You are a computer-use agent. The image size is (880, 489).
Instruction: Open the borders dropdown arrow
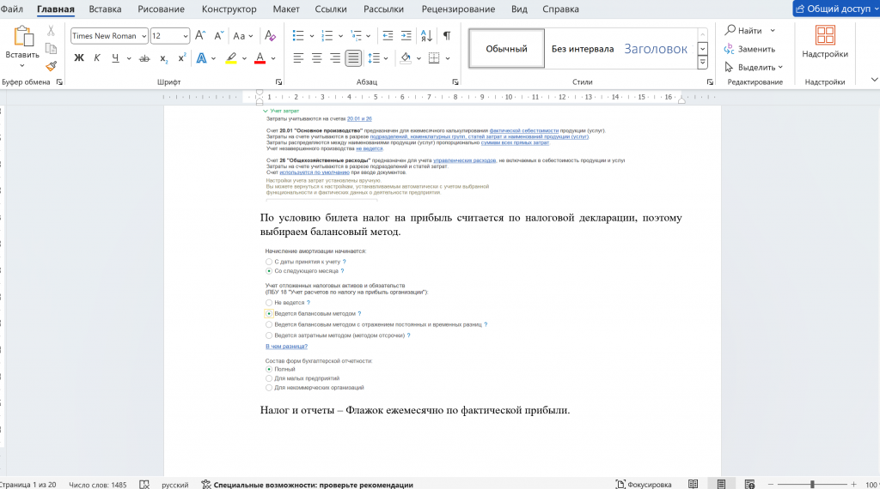pos(448,58)
